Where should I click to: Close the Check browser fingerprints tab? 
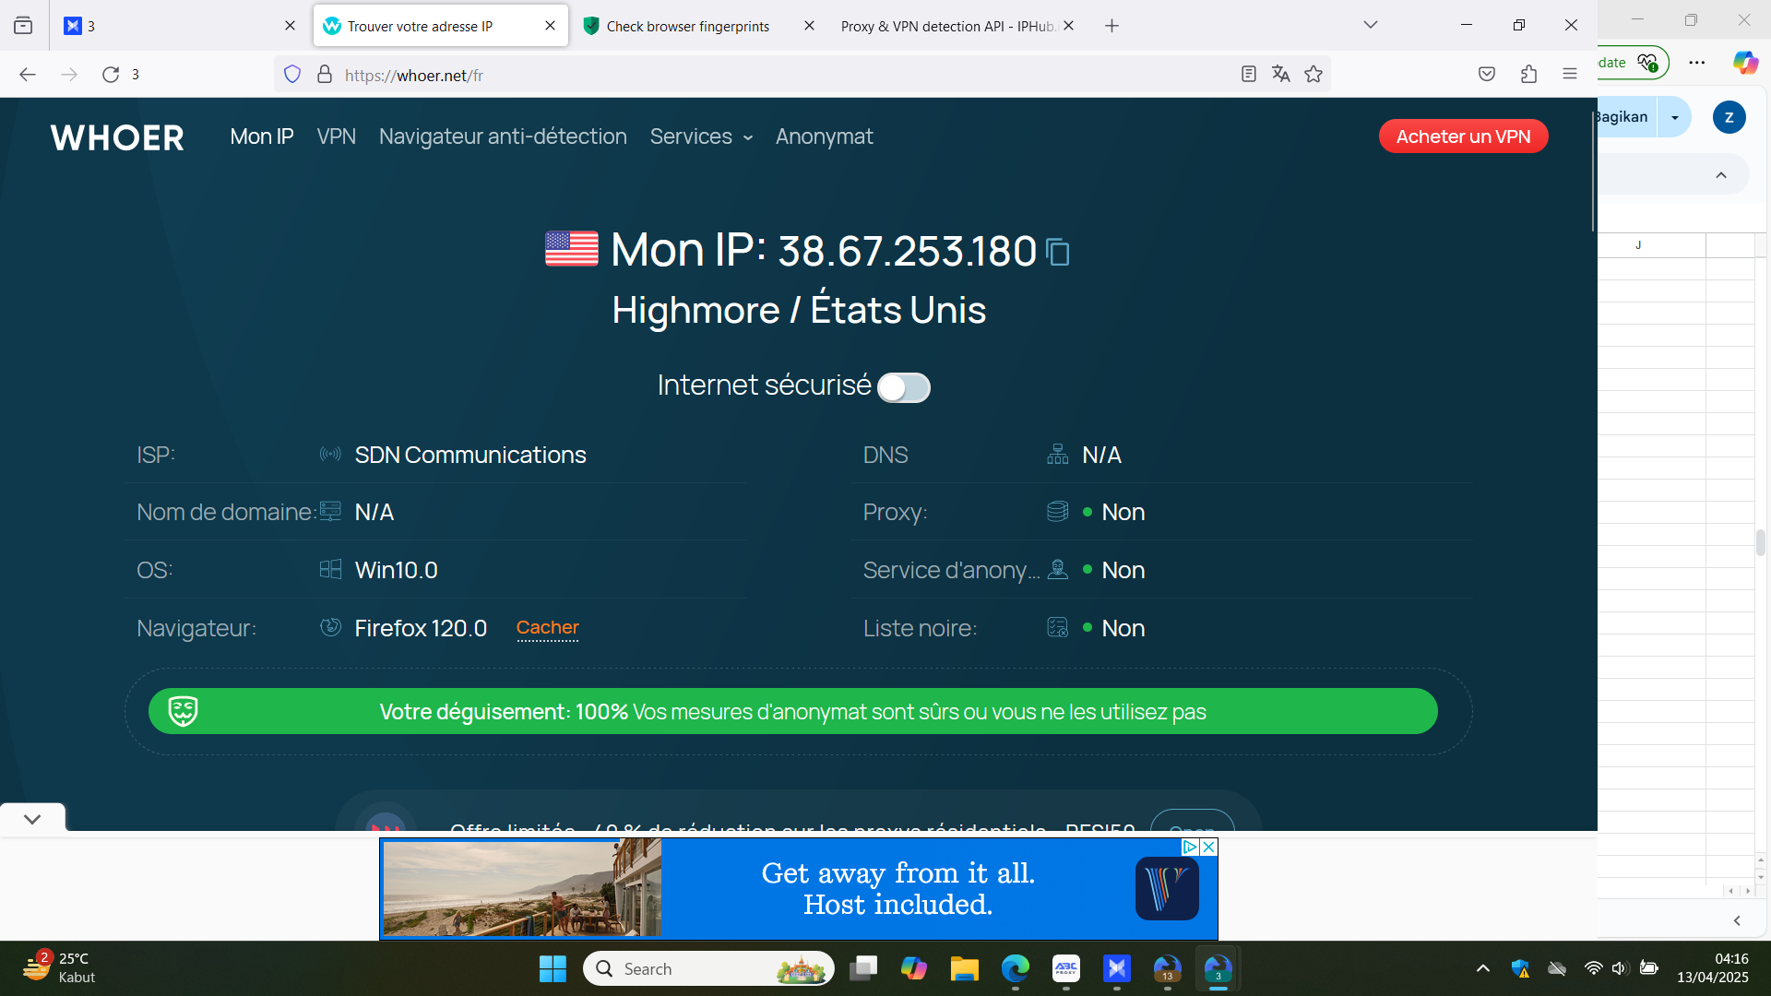point(809,26)
